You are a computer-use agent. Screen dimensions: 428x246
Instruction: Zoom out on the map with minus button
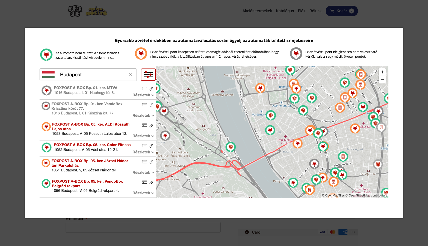tap(382, 79)
